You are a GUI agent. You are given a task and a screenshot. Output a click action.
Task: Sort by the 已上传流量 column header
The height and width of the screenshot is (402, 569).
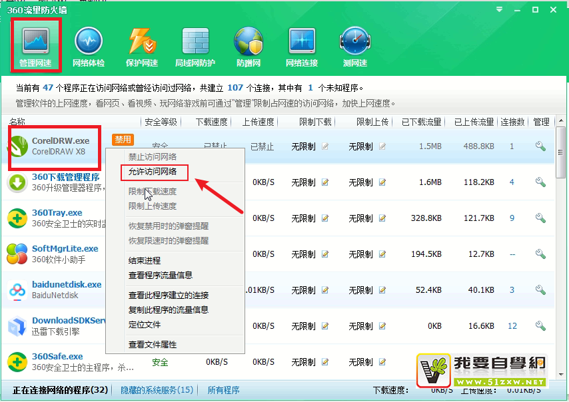(474, 122)
